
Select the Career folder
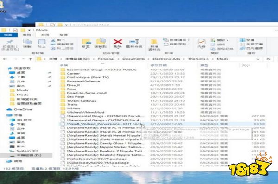tap(70, 73)
